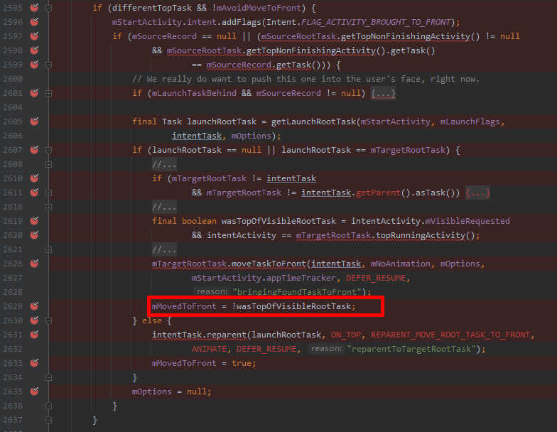Click the comment about pushing into user's face

305,79
